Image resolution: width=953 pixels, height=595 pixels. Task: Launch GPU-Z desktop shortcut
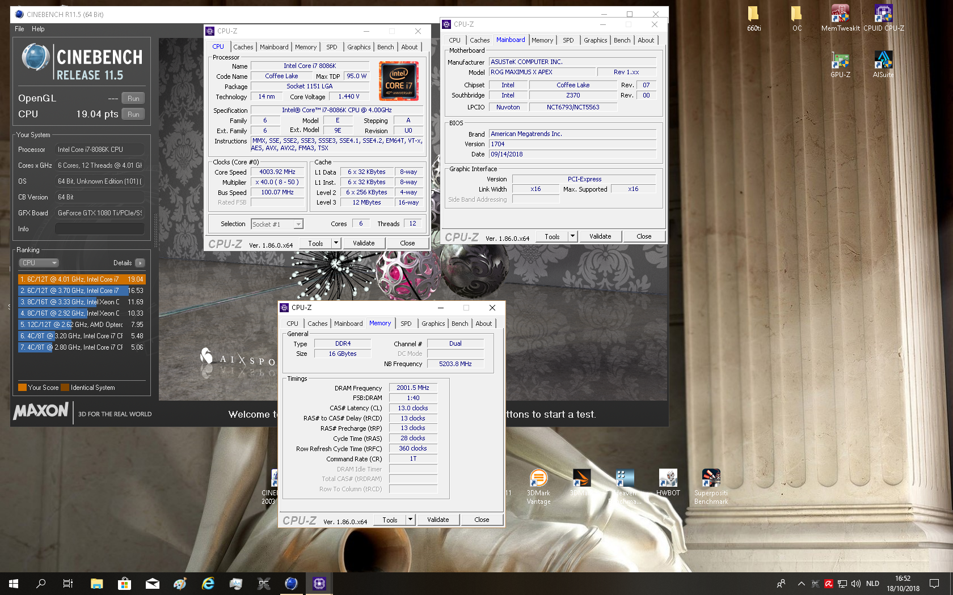pos(840,65)
